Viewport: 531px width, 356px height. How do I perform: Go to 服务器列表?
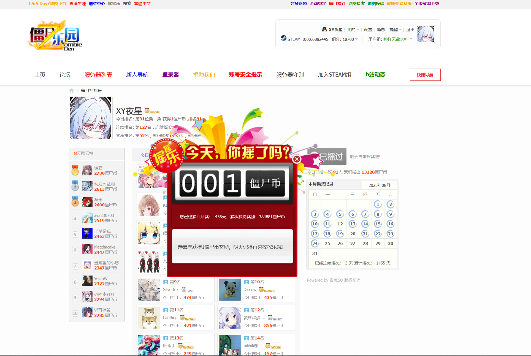[98, 75]
